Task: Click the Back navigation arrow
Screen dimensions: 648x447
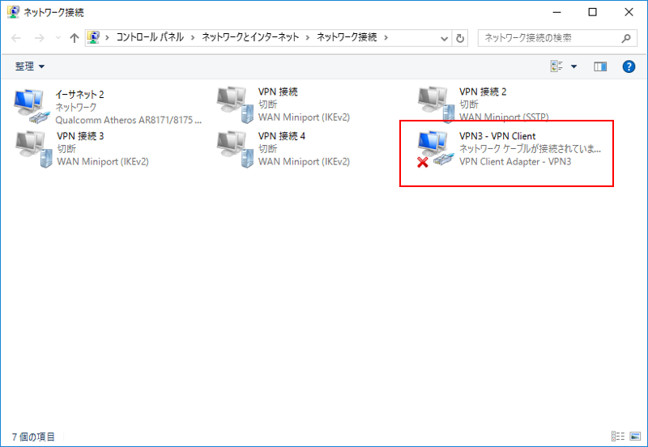Action: pos(15,38)
